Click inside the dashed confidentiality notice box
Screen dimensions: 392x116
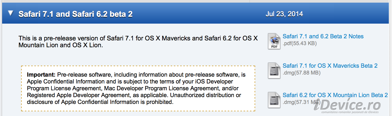coord(138,88)
